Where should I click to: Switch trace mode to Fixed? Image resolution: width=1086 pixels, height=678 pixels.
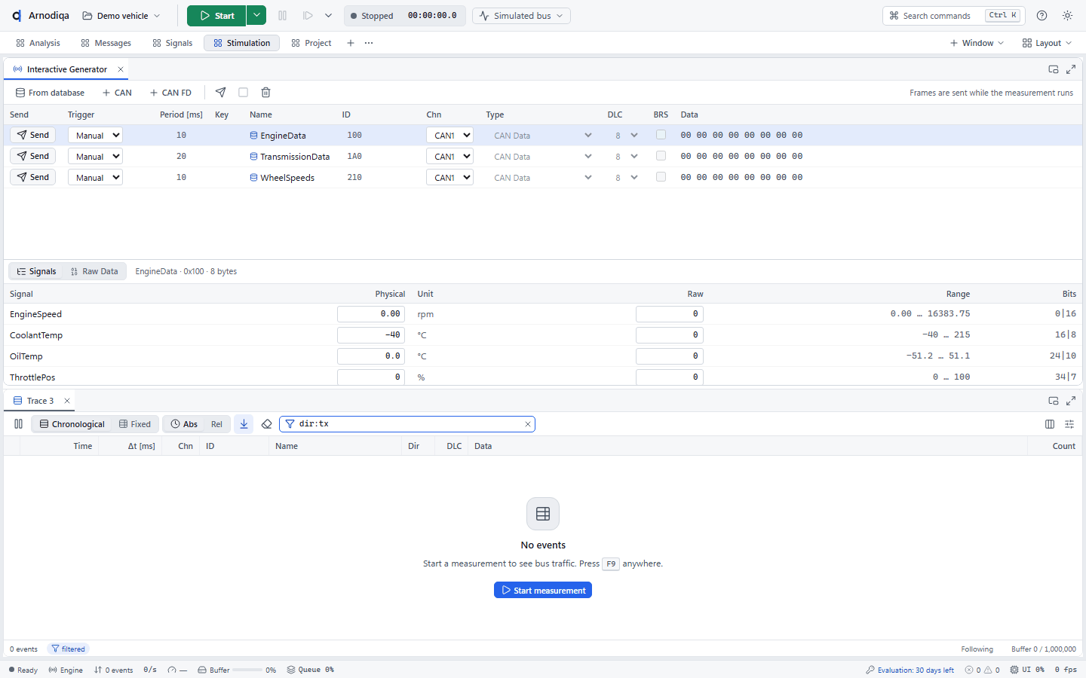(135, 424)
